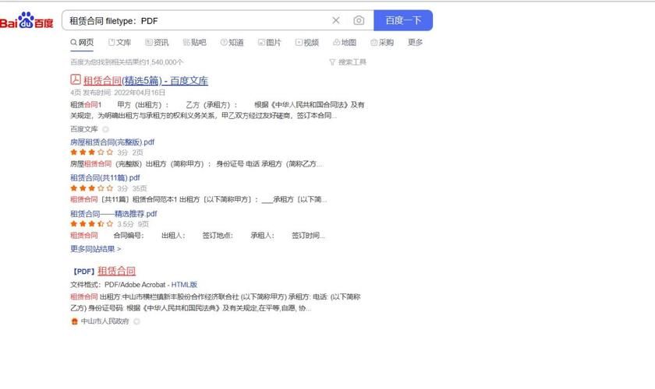This screenshot has width=655, height=389.
Task: Open the 地图 tab
Action: [x=345, y=43]
